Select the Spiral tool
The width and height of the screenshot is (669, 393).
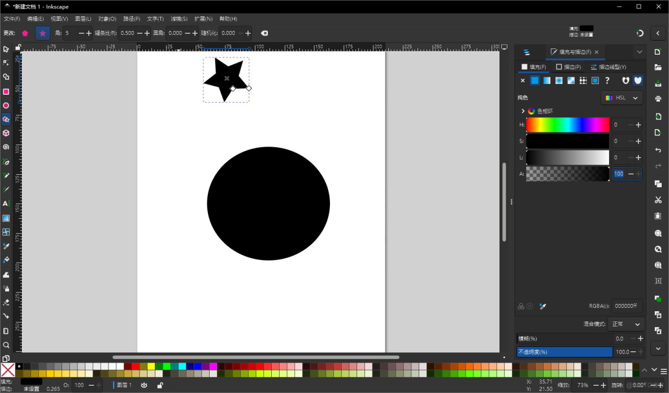(7, 147)
